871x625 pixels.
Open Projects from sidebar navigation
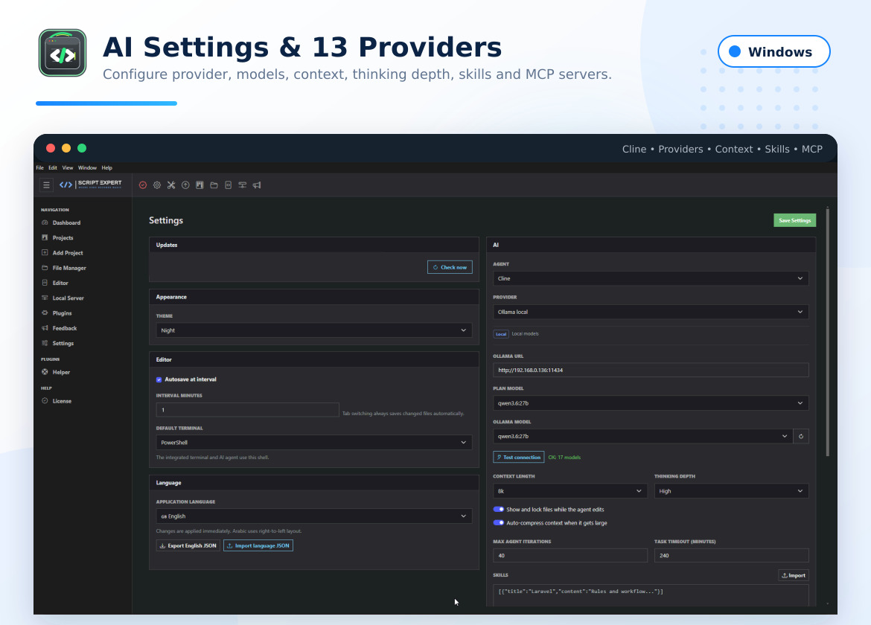click(63, 237)
